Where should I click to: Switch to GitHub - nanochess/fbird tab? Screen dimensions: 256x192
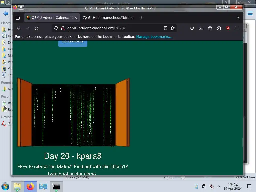click(x=108, y=18)
